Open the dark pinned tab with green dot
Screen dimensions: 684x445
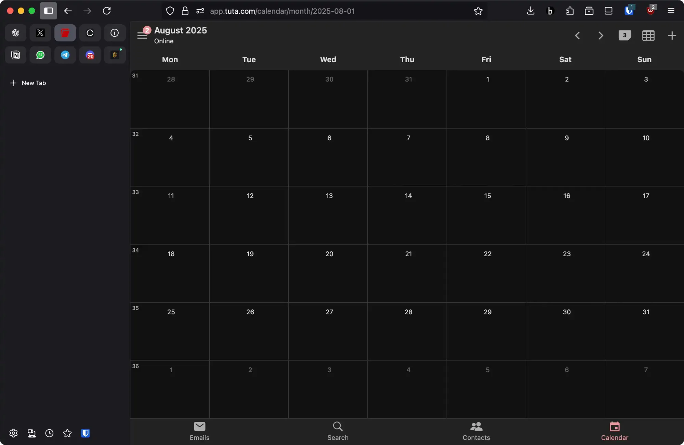(x=115, y=55)
